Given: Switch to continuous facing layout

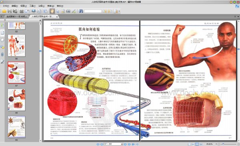Looking at the screenshot, I should (201, 144).
